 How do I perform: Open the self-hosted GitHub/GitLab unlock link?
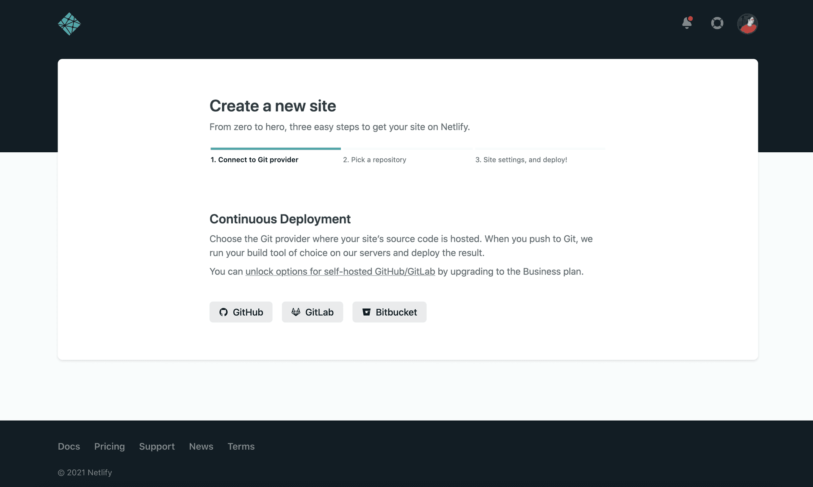[x=340, y=271]
